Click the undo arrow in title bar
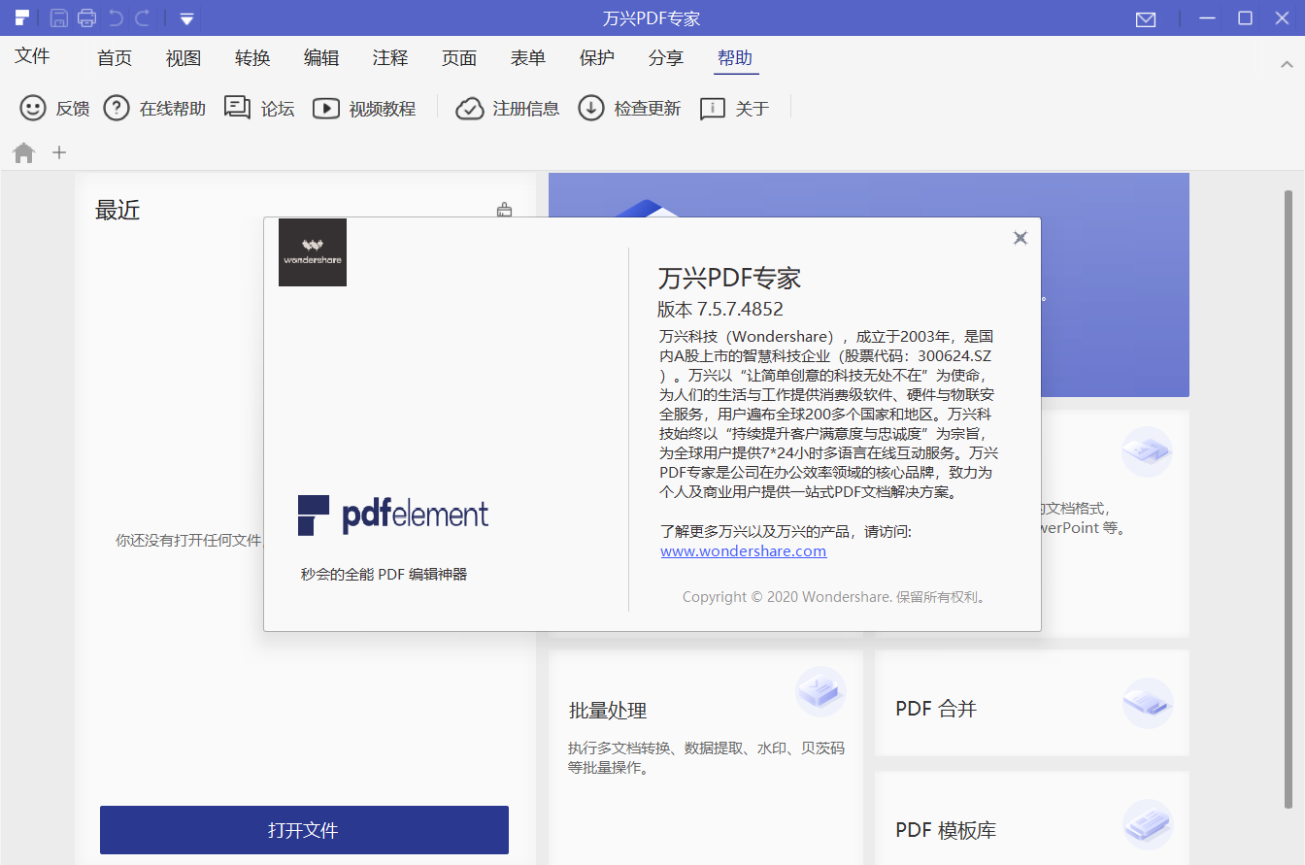This screenshot has width=1305, height=865. tap(117, 17)
